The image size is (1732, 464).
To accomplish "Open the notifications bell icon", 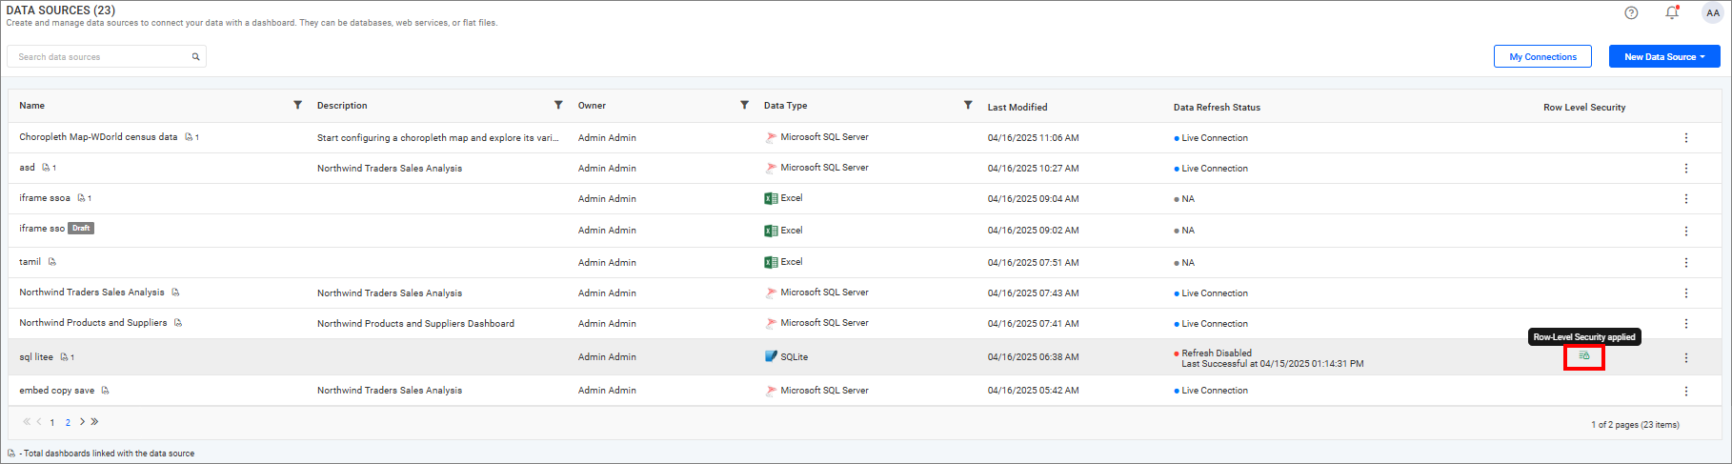I will (x=1671, y=12).
